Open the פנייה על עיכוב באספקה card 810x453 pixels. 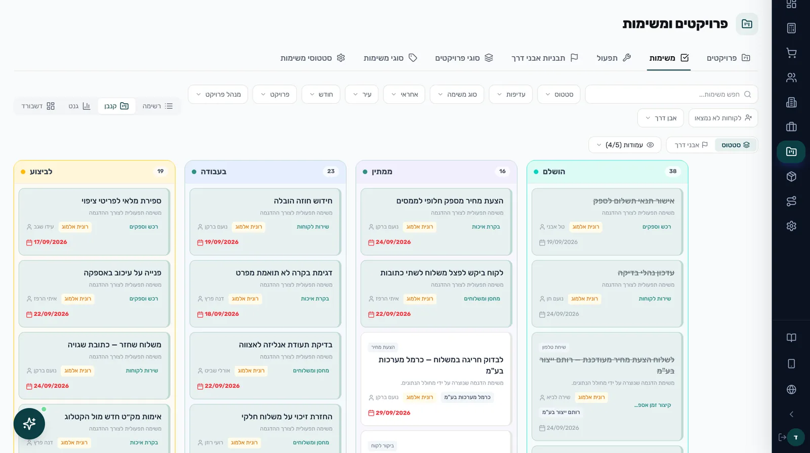pyautogui.click(x=94, y=294)
